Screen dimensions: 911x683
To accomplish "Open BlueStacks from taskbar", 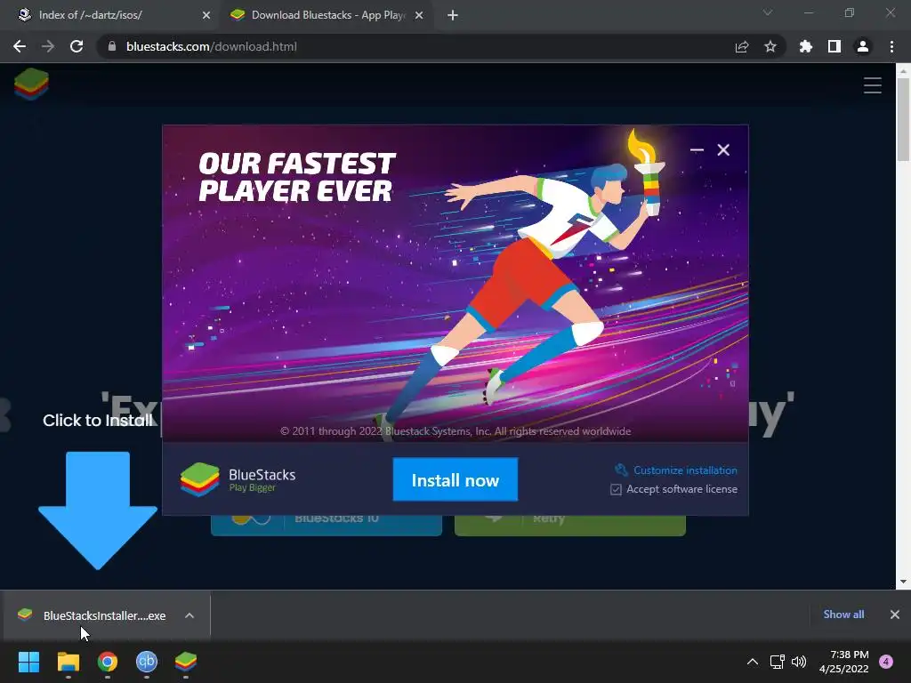I will pyautogui.click(x=186, y=662).
